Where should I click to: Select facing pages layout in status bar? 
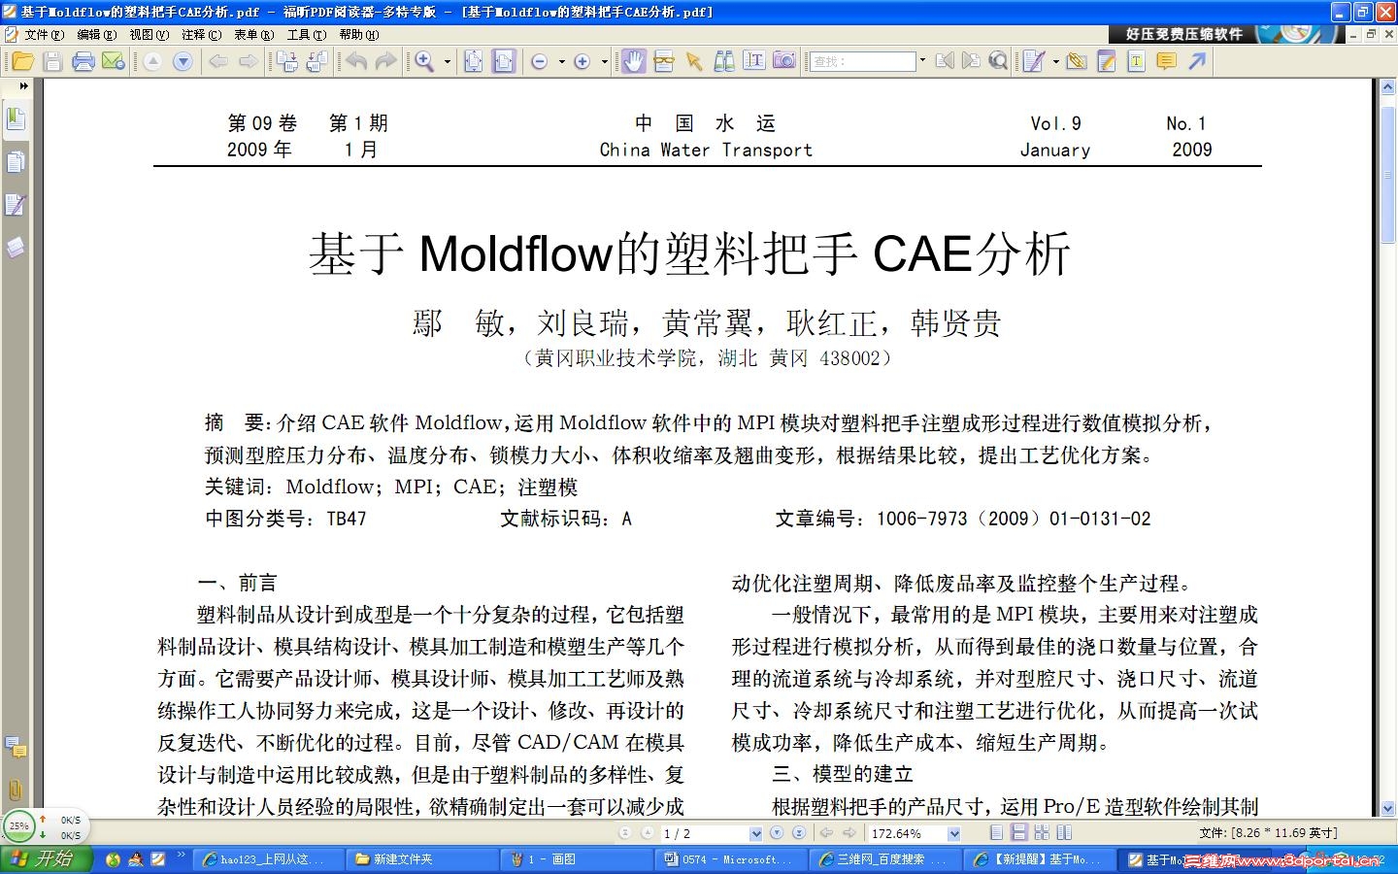tap(1064, 832)
